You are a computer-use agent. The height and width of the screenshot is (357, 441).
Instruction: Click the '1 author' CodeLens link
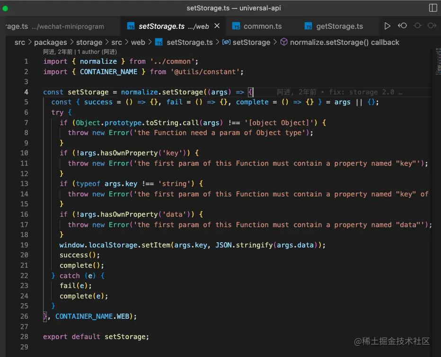tap(97, 52)
